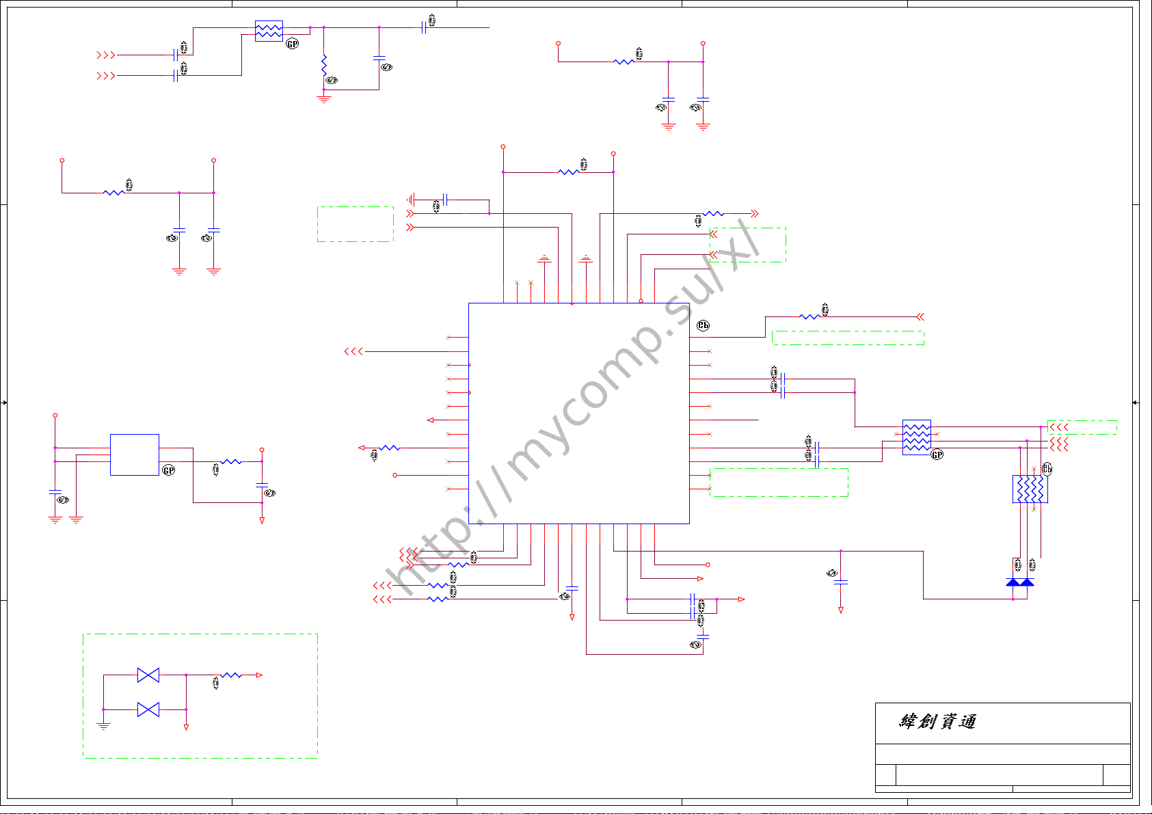Click the 緯創資通 company name in title block
1152x814 pixels.
(937, 722)
